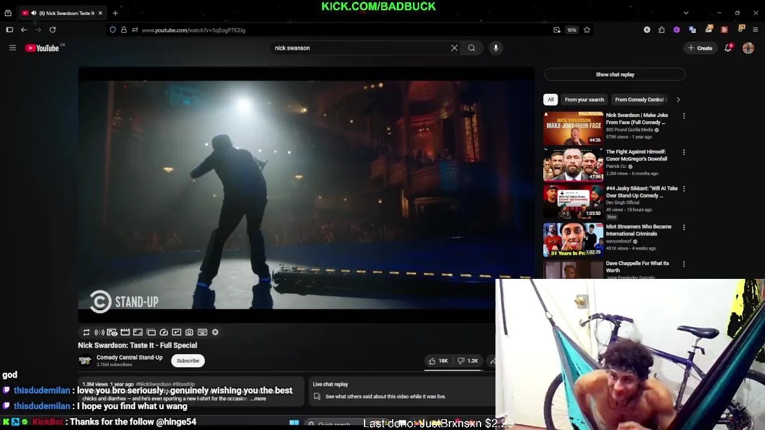
Task: Open the enhancer settings gear icon
Action: pos(215,332)
